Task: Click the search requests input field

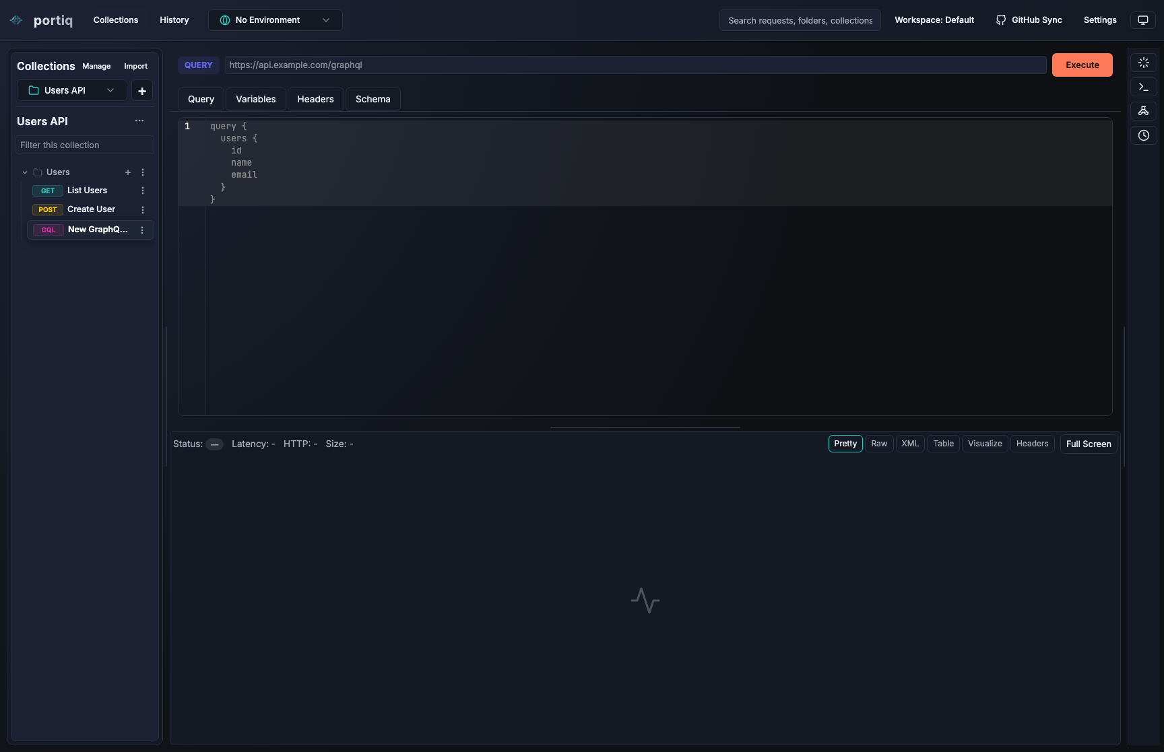Action: coord(800,20)
